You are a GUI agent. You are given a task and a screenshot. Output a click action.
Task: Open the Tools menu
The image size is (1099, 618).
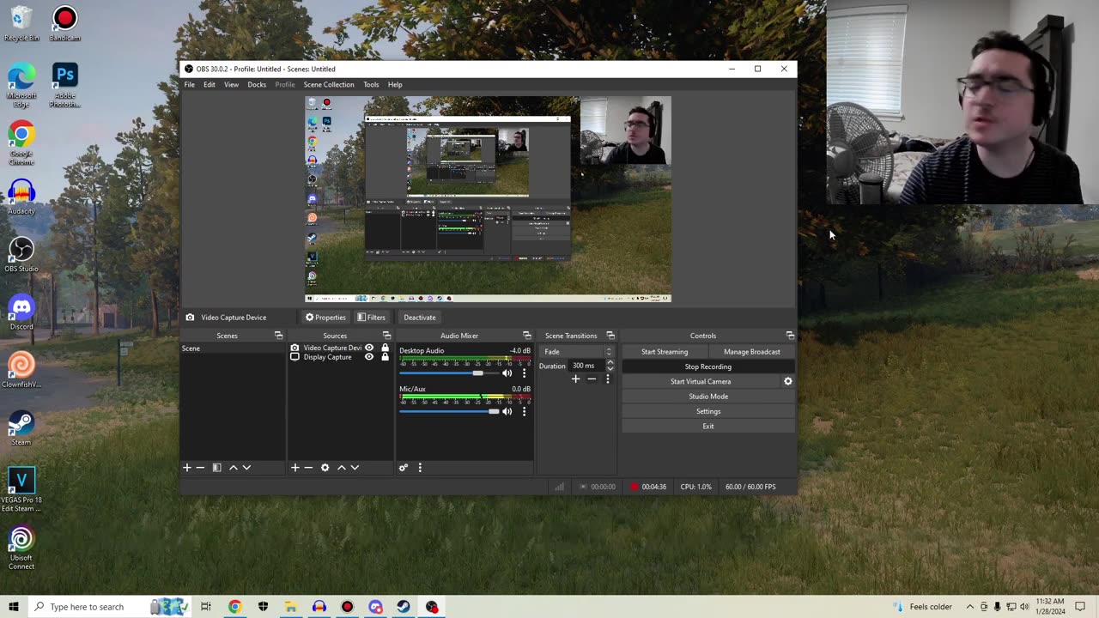click(371, 85)
